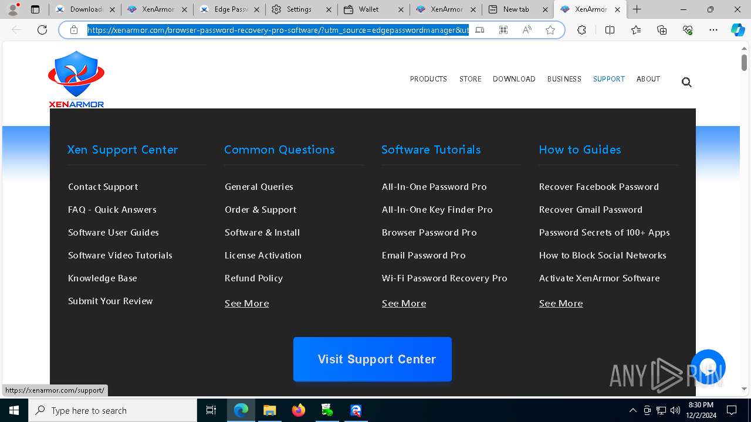Open the chat bubble widget
This screenshot has width=751, height=422.
click(708, 367)
